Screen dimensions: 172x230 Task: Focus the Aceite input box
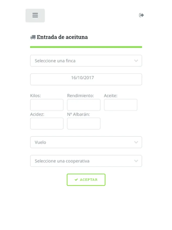coord(121,105)
